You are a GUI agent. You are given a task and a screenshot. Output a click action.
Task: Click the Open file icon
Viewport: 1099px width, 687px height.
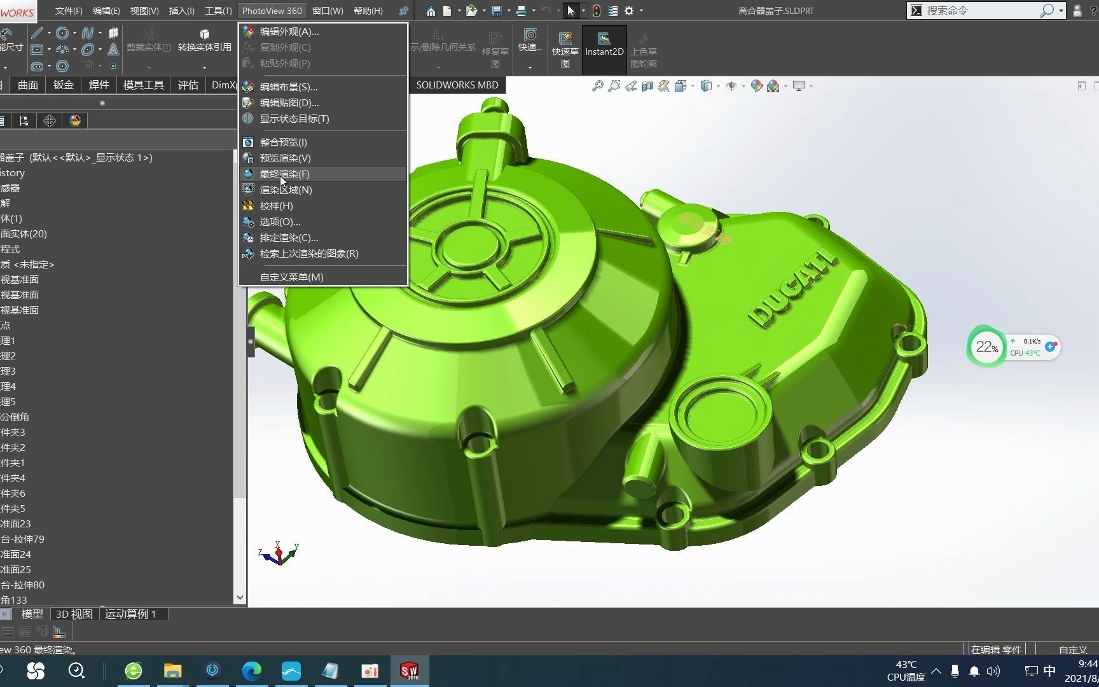pyautogui.click(x=471, y=11)
